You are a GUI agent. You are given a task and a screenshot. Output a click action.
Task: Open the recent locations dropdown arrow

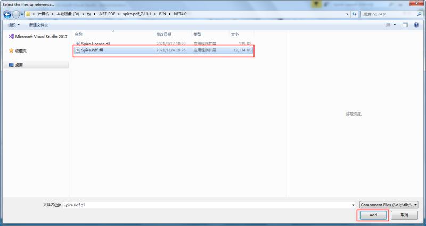click(x=22, y=14)
